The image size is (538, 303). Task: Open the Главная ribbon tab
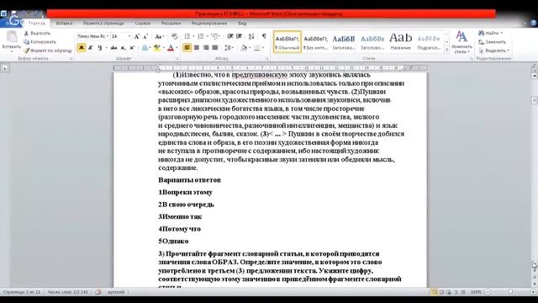[37, 24]
